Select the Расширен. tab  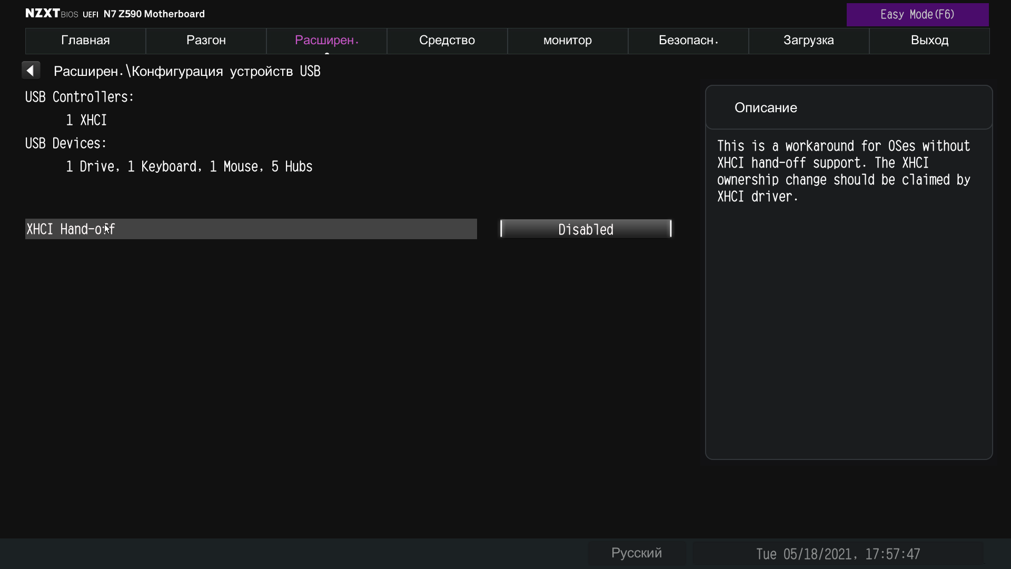(326, 41)
